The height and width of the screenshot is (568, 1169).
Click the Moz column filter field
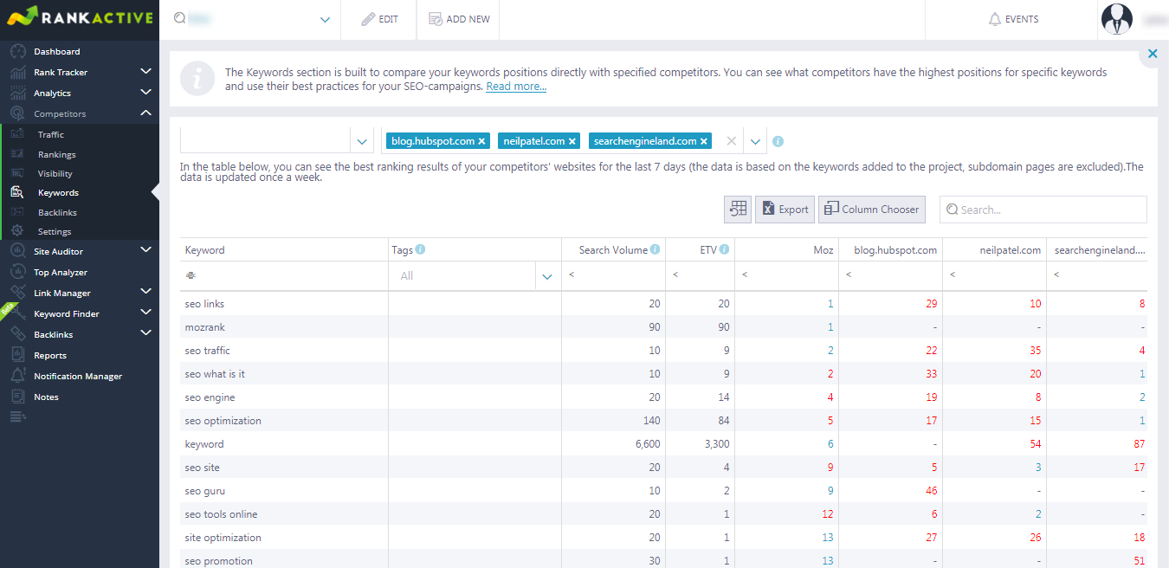click(787, 275)
